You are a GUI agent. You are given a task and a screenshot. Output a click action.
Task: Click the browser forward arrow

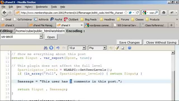(10, 13)
